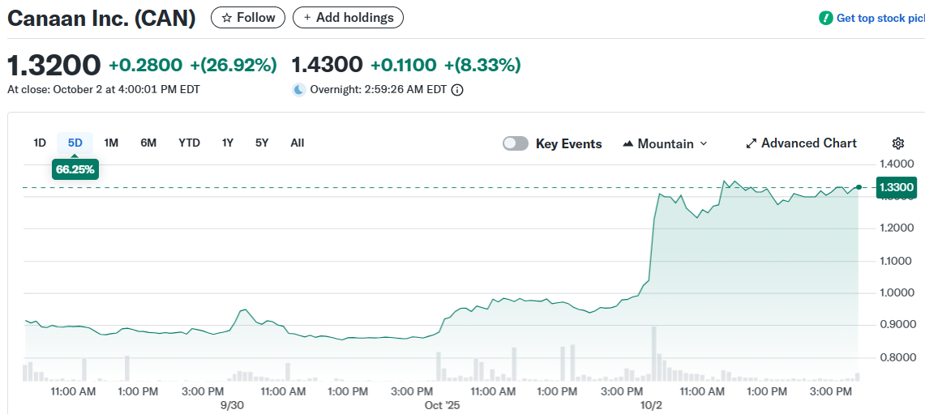
Task: Choose the 1Y time range
Action: 228,143
